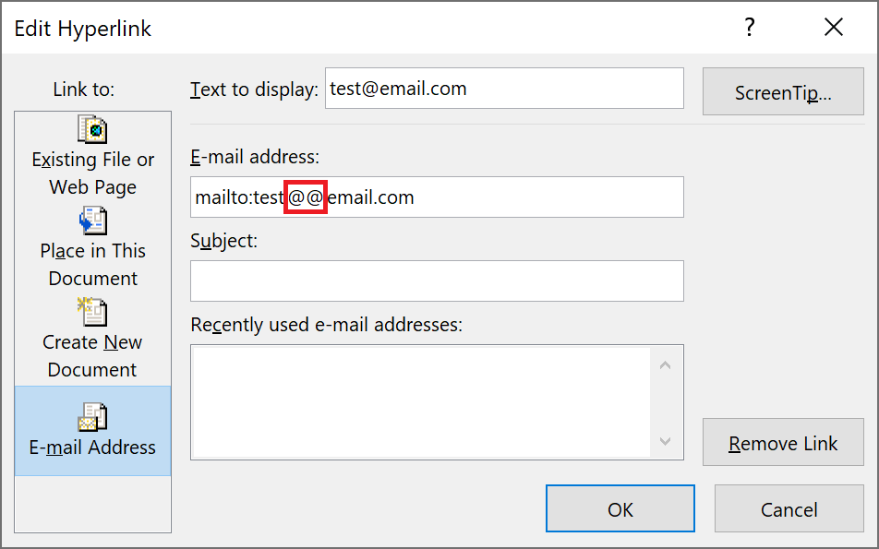The image size is (879, 549).
Task: Cancel the hyperlink edit
Action: tap(789, 508)
